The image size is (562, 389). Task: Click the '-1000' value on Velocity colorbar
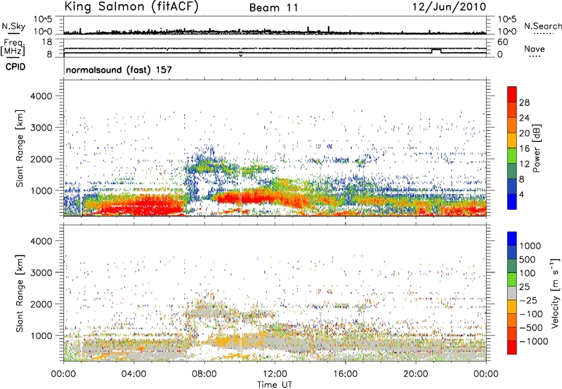[x=533, y=341]
